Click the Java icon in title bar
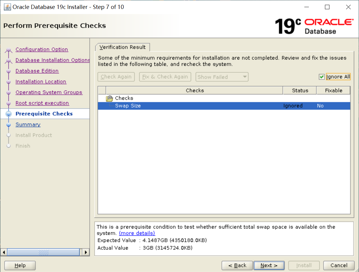Screen dimensions: 359x272 7,7
